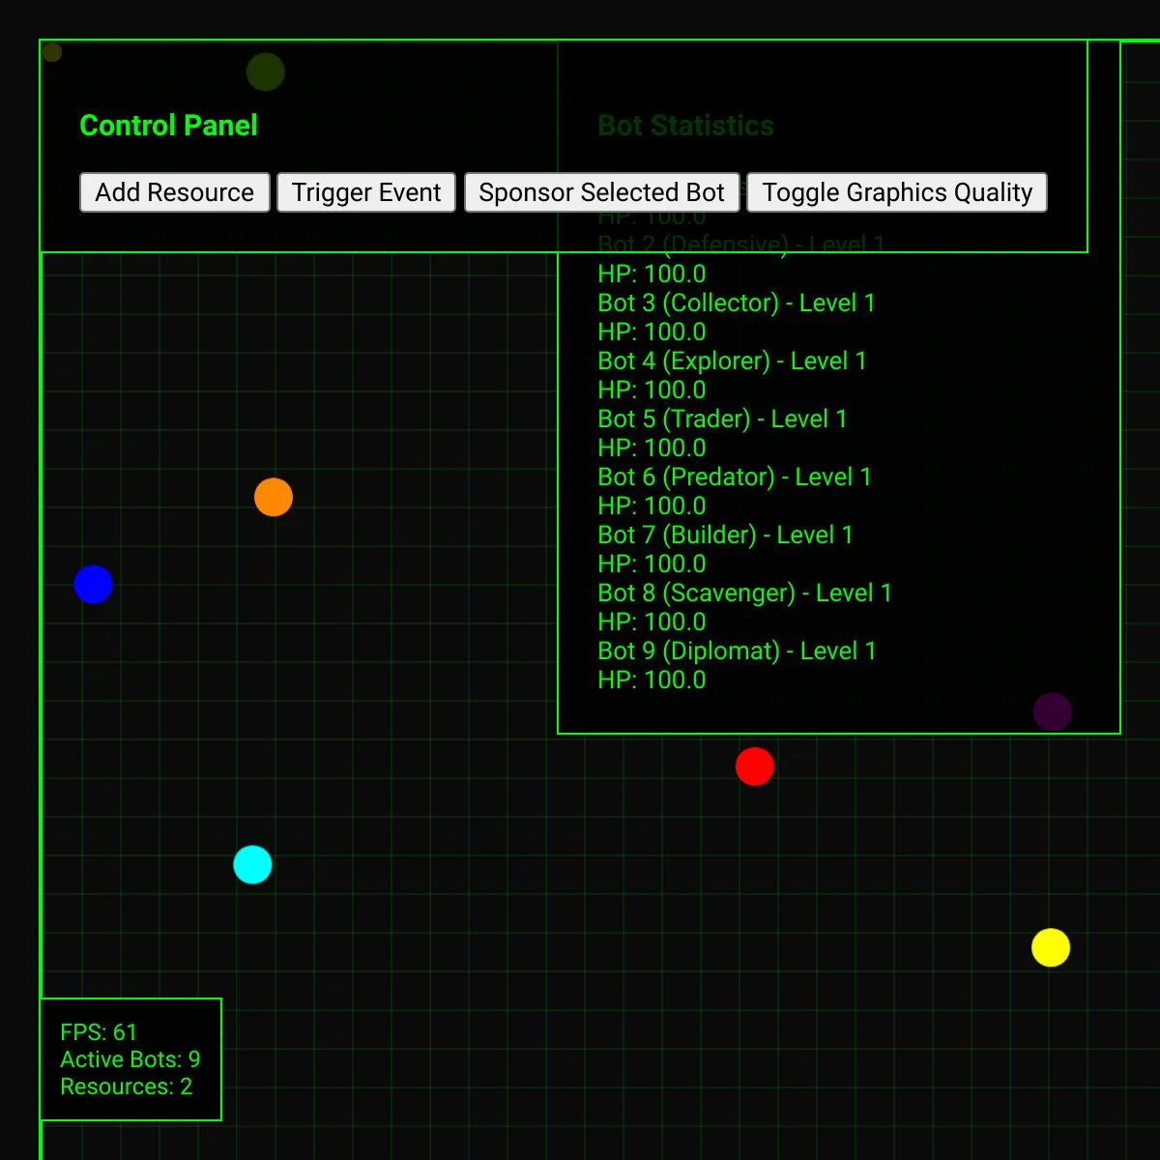Click the Bot 4 (Explorer) row
This screenshot has width=1160, height=1160.
(732, 361)
